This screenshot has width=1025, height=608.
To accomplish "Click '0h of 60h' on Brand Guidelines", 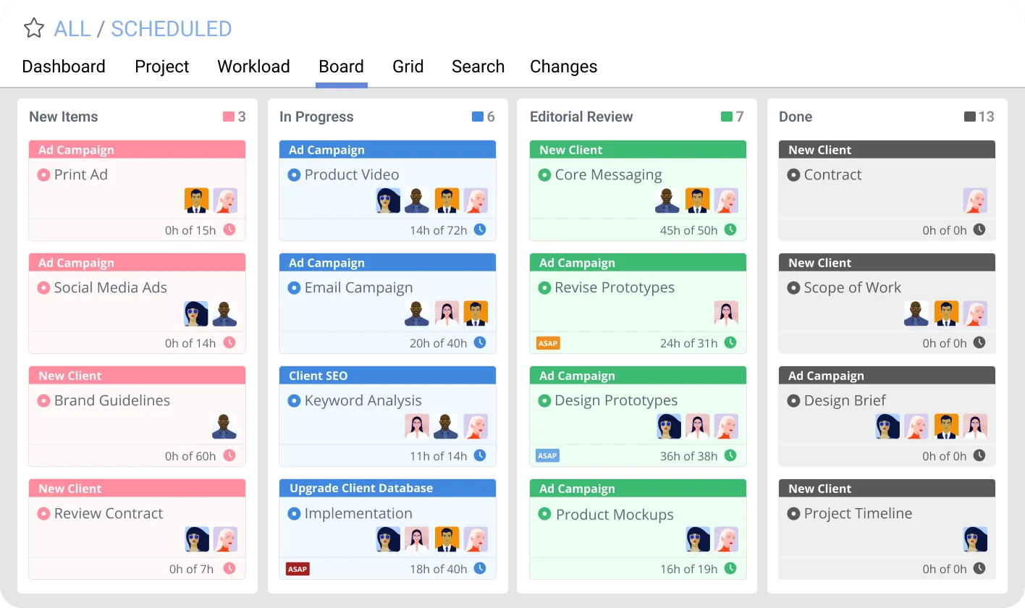I will point(190,456).
